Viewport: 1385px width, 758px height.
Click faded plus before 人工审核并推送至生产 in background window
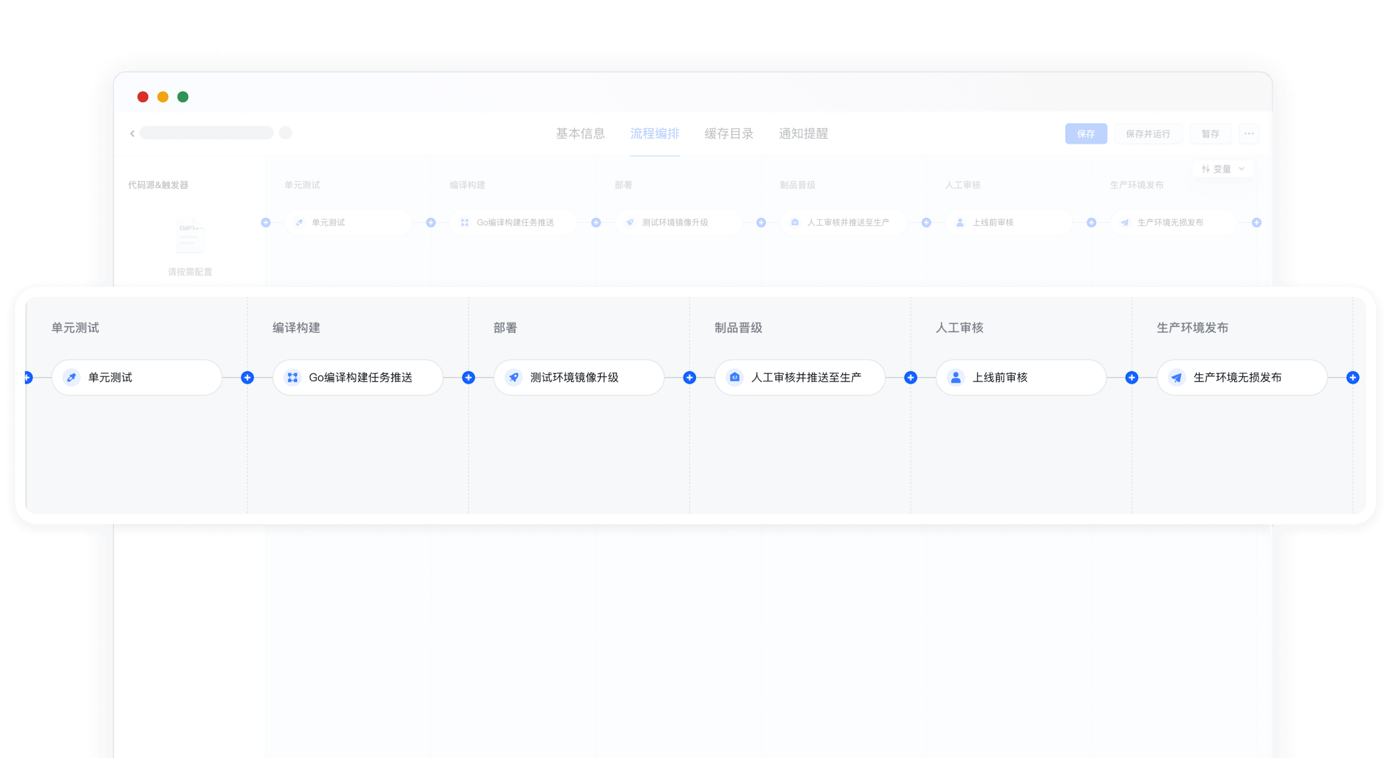[761, 222]
